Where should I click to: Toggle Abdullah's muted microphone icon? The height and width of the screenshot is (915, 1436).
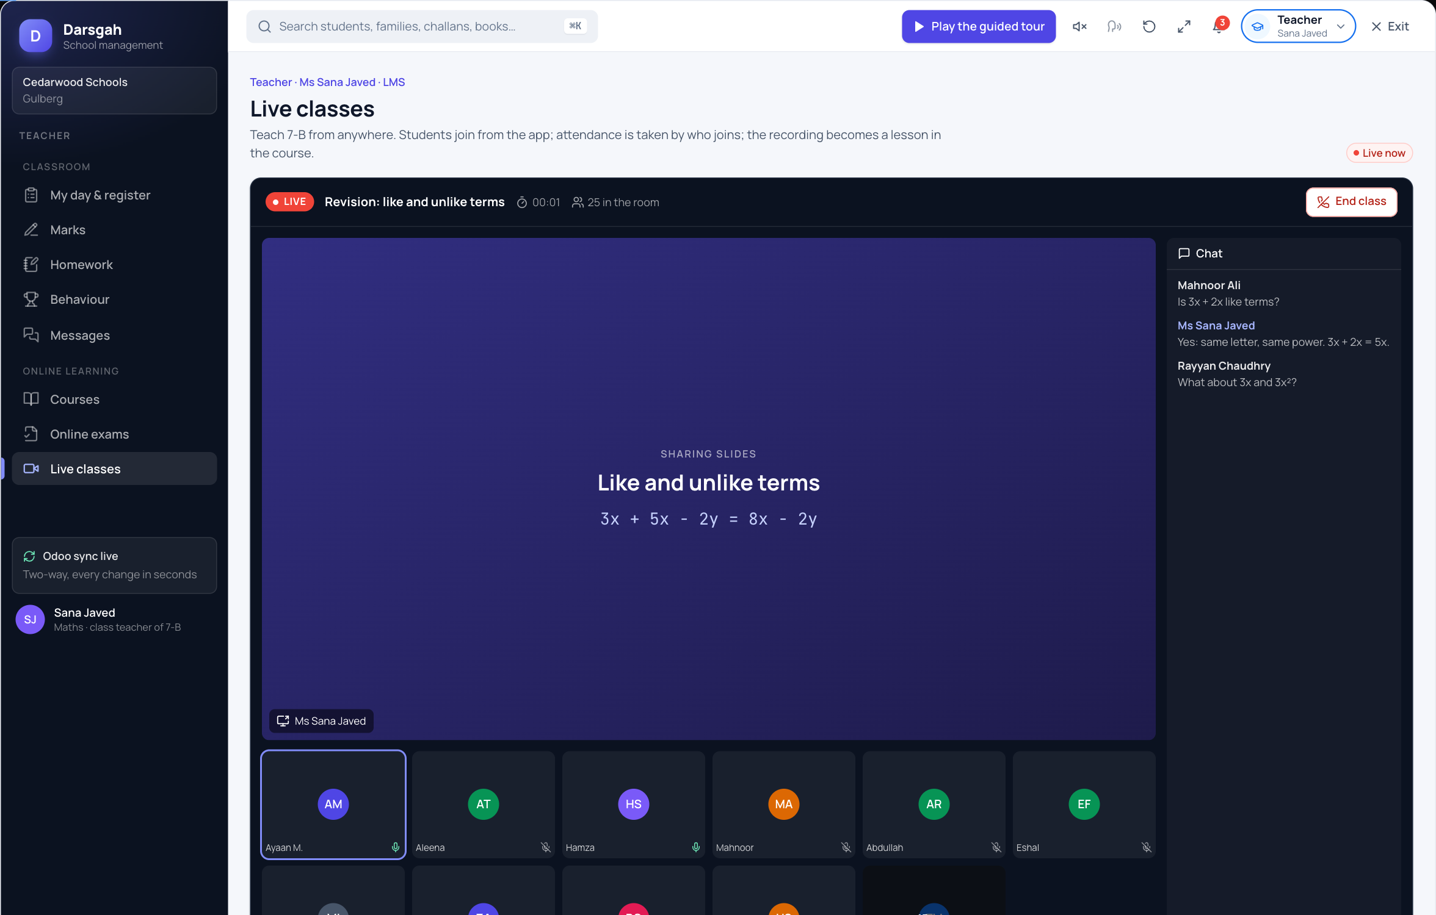coord(996,847)
